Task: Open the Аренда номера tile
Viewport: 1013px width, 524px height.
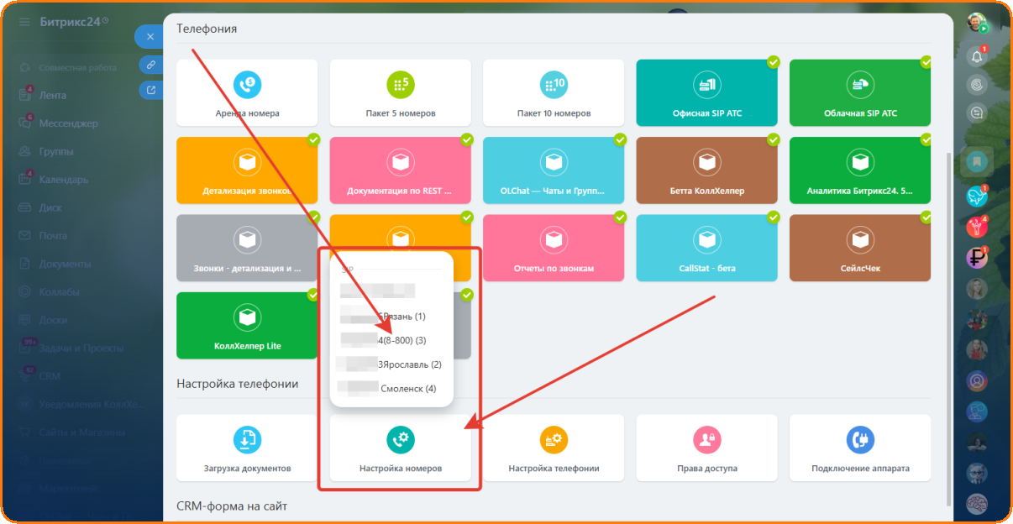Action: click(x=247, y=92)
